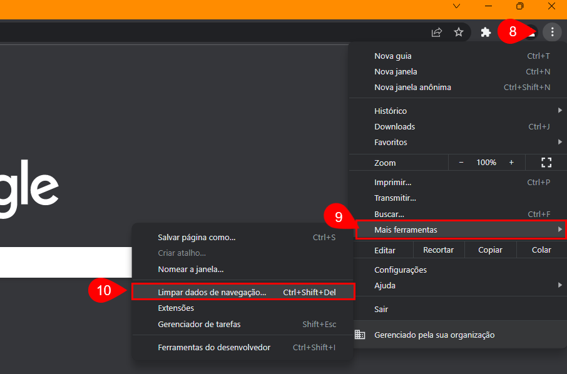Enter fullscreen using the zoom row icon
This screenshot has width=567, height=374.
(546, 163)
